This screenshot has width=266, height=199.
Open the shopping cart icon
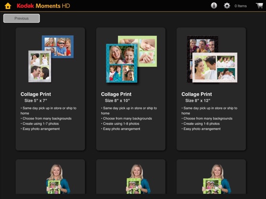(x=259, y=6)
